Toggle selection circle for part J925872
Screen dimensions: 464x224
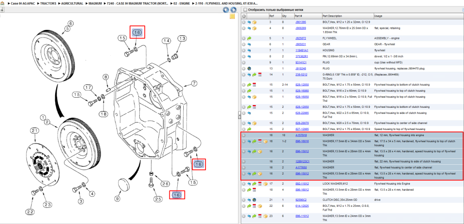244,38
